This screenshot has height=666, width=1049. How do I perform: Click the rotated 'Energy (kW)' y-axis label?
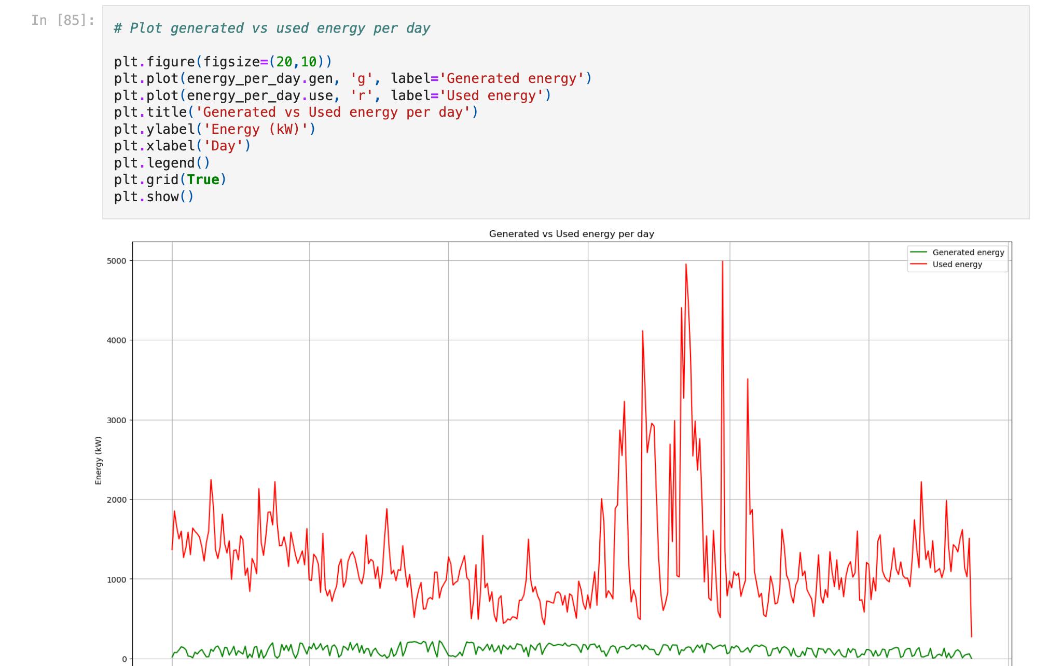pyautogui.click(x=99, y=461)
